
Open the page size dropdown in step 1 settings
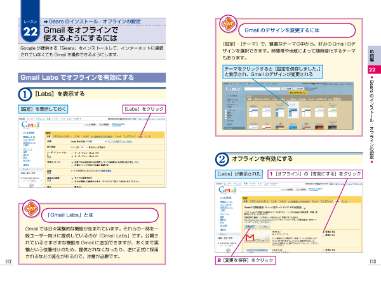tap(84, 148)
